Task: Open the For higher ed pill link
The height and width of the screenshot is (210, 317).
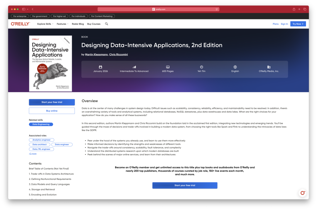Action: tap(59, 16)
